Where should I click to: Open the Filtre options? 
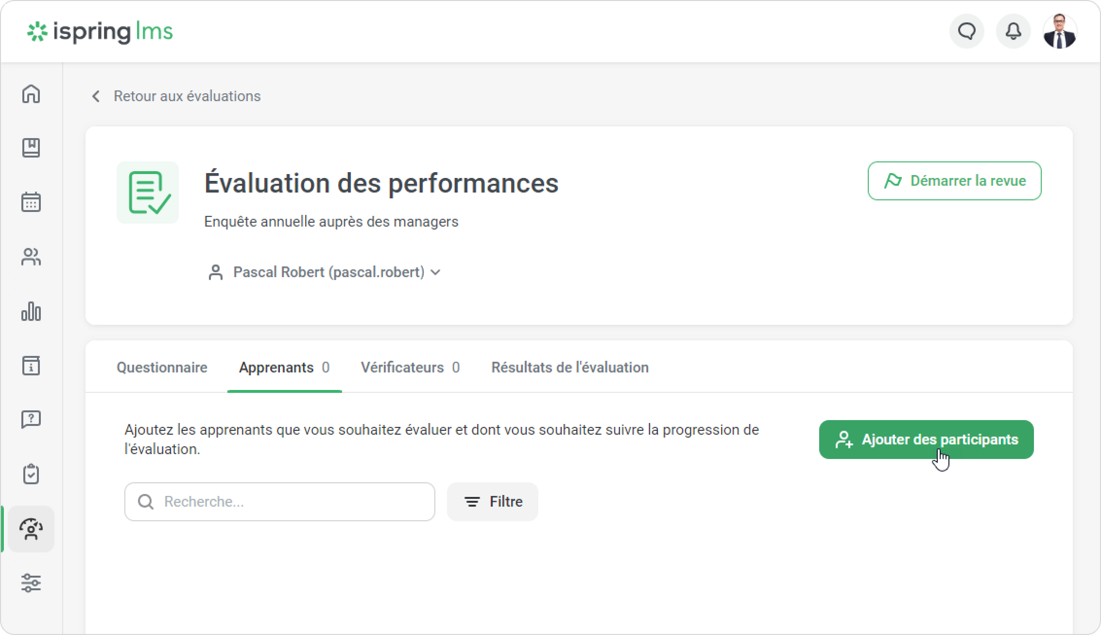pos(492,502)
